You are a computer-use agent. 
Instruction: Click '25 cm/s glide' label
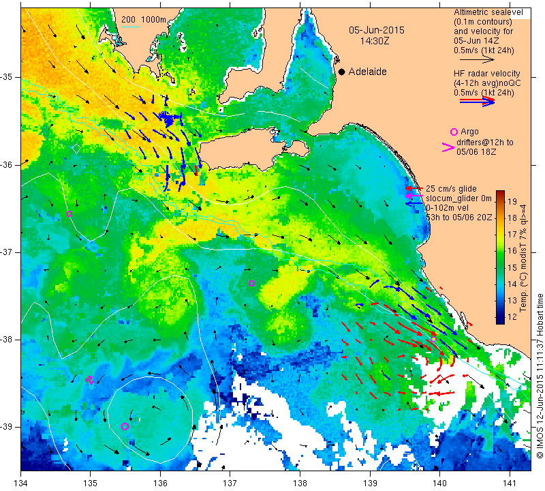451,189
